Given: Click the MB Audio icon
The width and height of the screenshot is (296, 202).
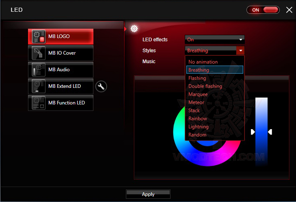Looking at the screenshot, I should pyautogui.click(x=39, y=70).
